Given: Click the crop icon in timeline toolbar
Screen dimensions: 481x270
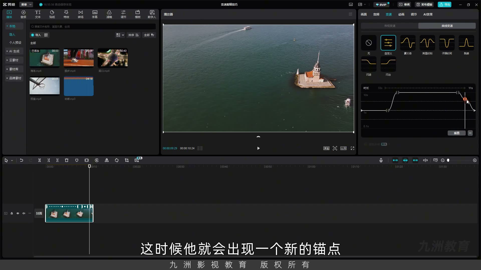Looking at the screenshot, I should (x=127, y=160).
